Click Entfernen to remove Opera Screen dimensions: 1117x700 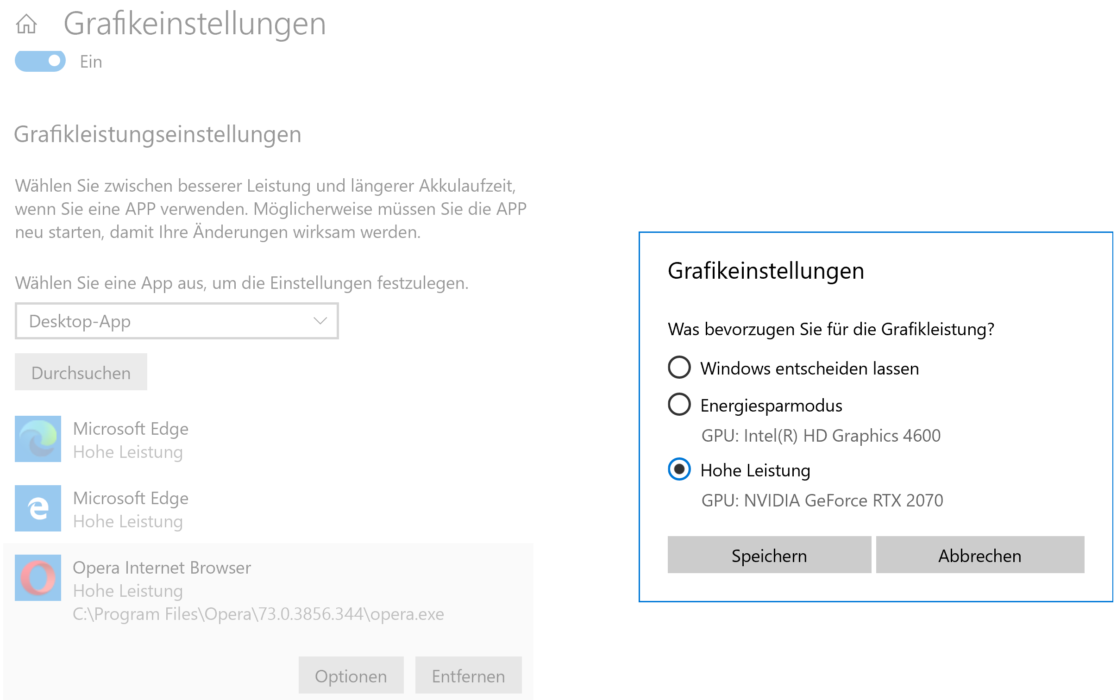click(x=468, y=675)
